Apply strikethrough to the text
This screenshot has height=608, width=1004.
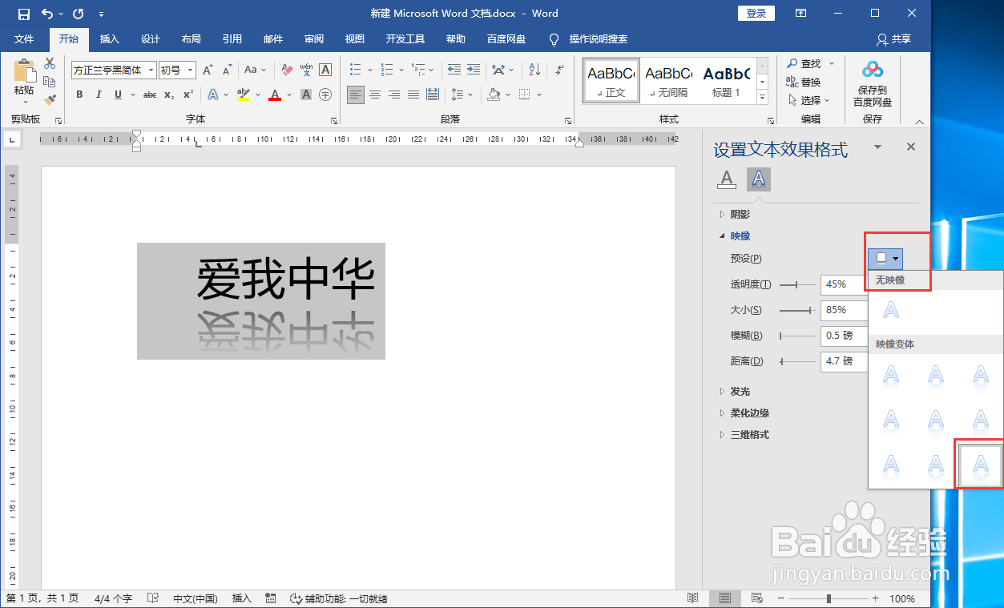(148, 95)
